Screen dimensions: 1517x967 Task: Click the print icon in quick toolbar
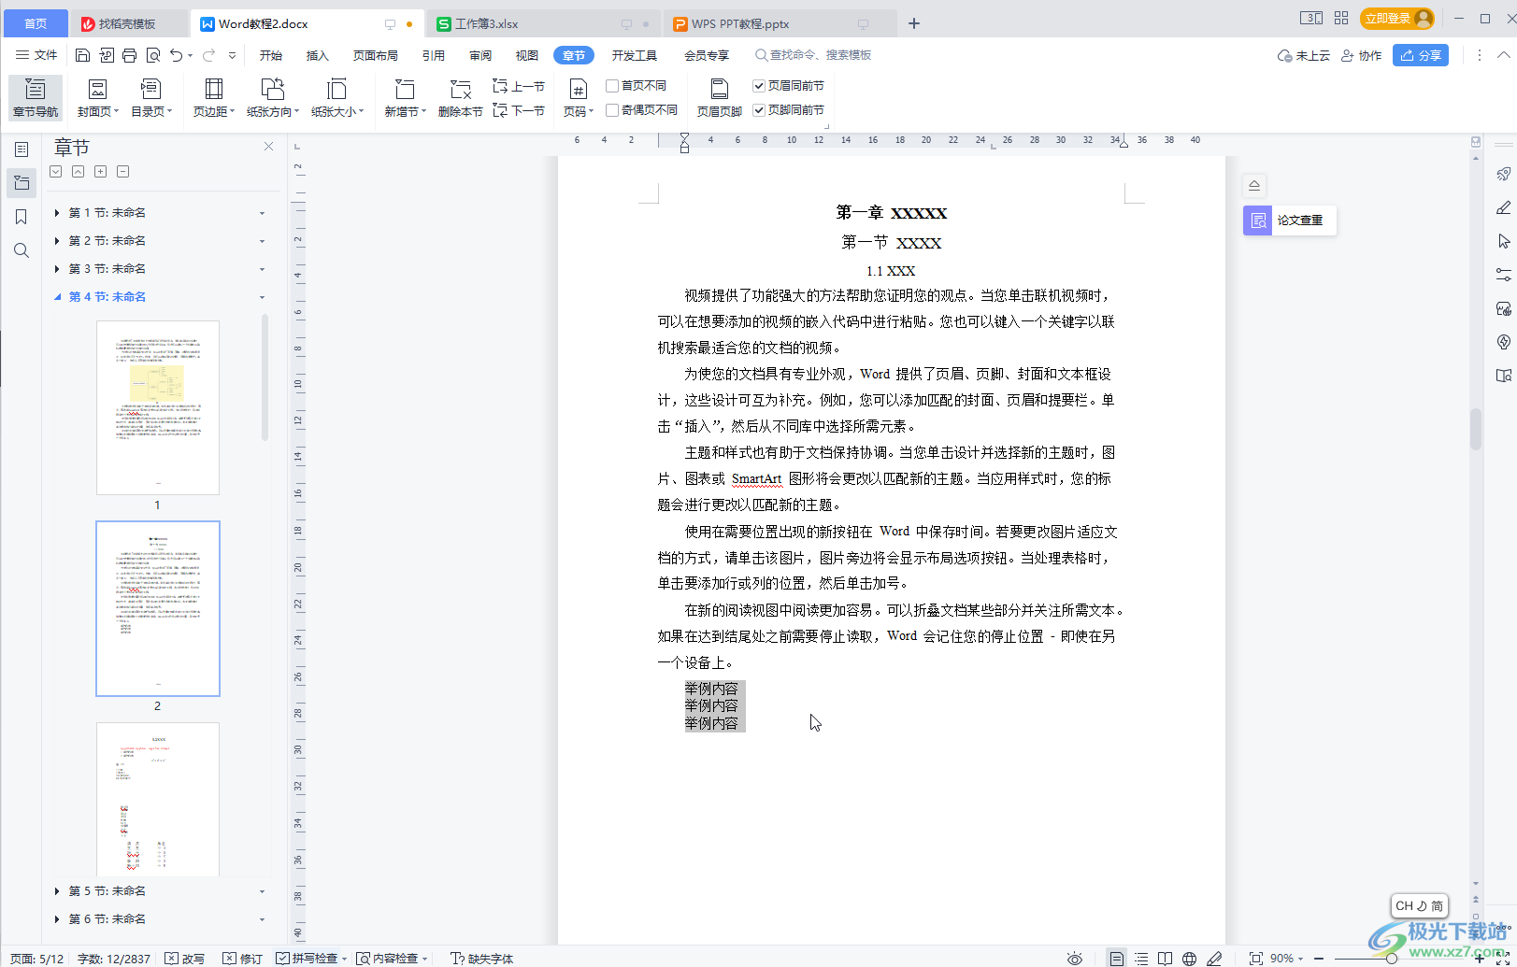click(x=130, y=55)
